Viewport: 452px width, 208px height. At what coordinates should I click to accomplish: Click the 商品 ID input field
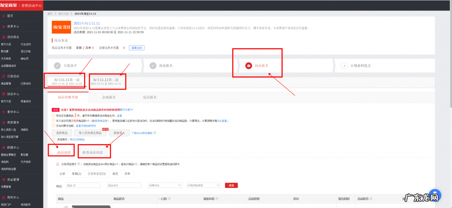coord(83,185)
